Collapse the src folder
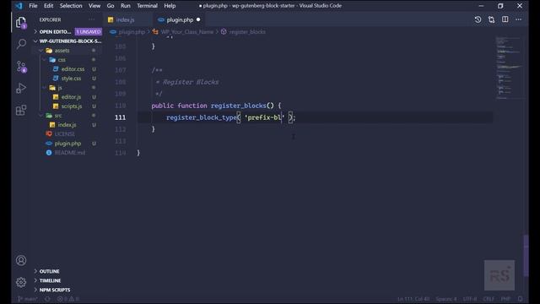 pos(41,116)
